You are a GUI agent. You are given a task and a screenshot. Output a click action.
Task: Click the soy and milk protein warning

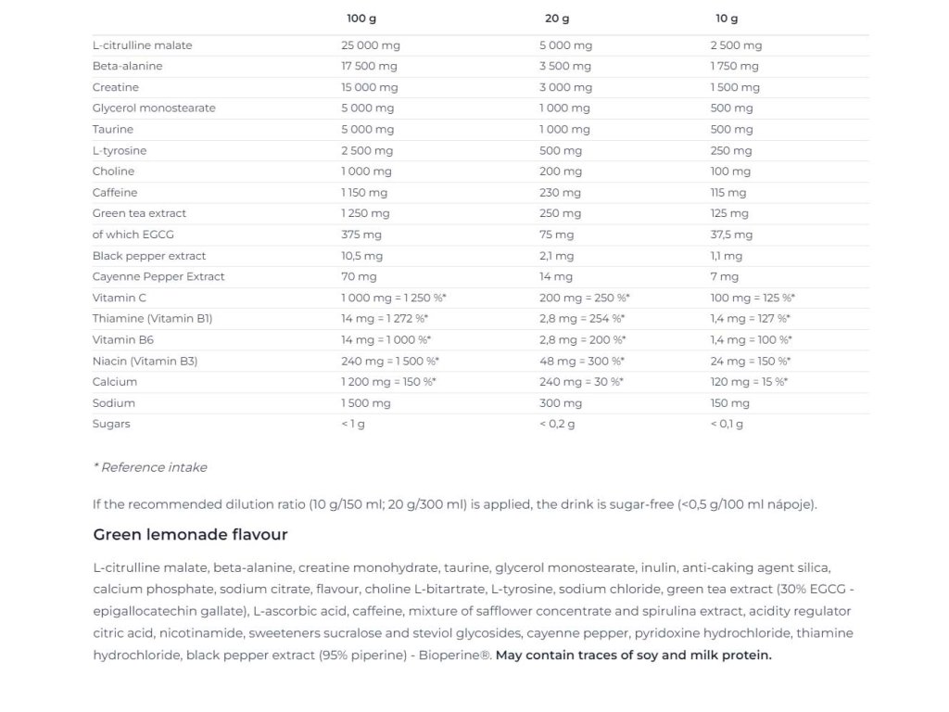pyautogui.click(x=633, y=655)
